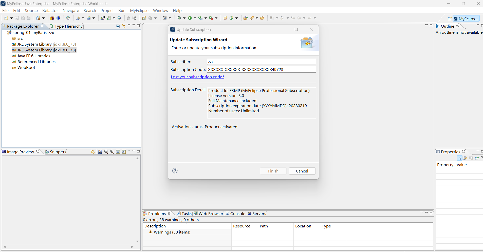
Task: Click the Last Edit Location icon
Action: pyautogui.click(x=293, y=18)
